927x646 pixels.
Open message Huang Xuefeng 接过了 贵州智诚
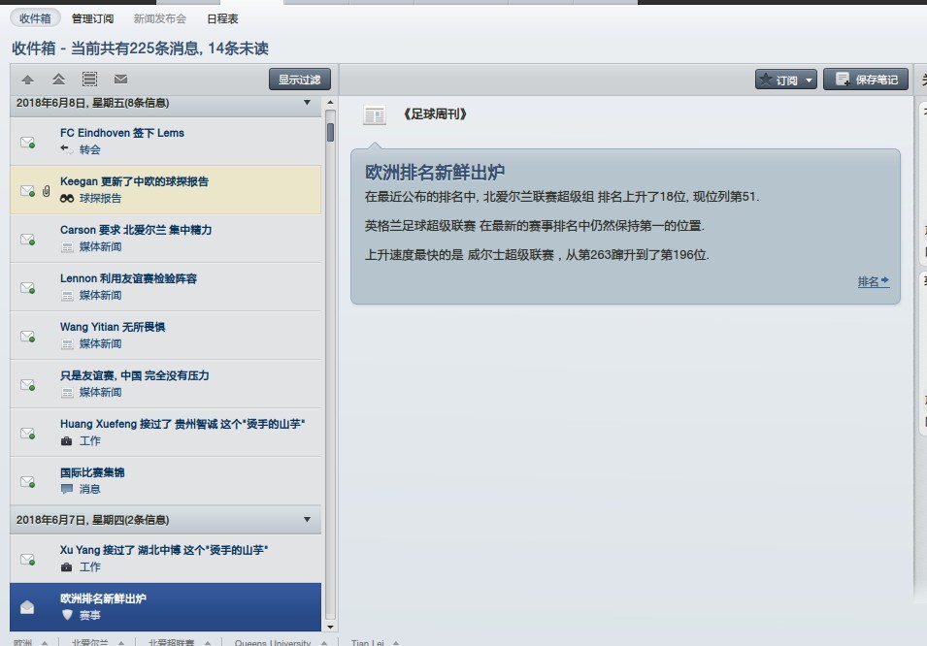(166, 432)
